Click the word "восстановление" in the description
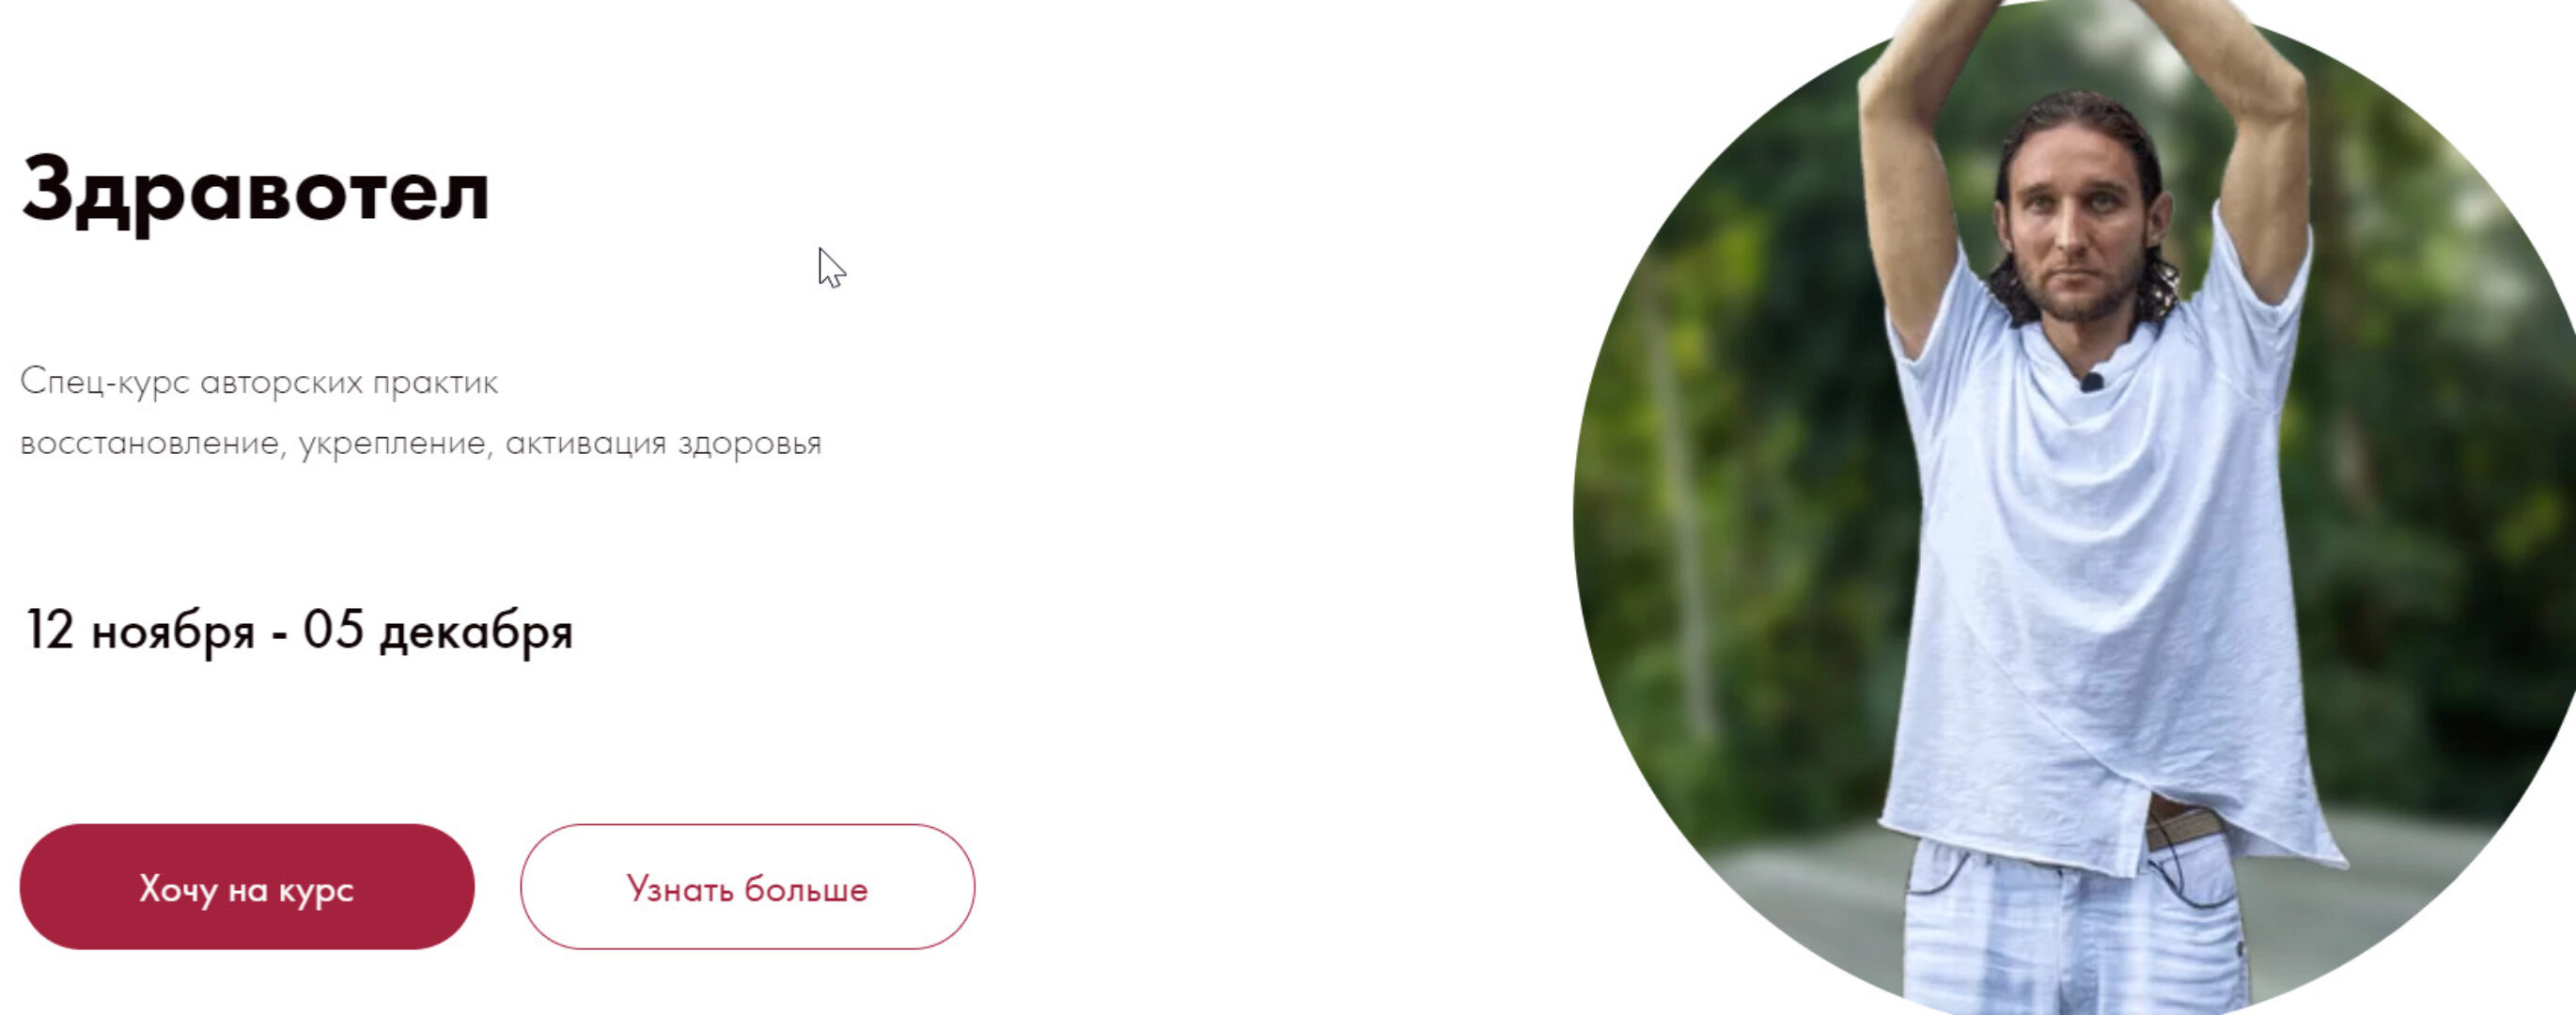The width and height of the screenshot is (2576, 1015). (151, 443)
